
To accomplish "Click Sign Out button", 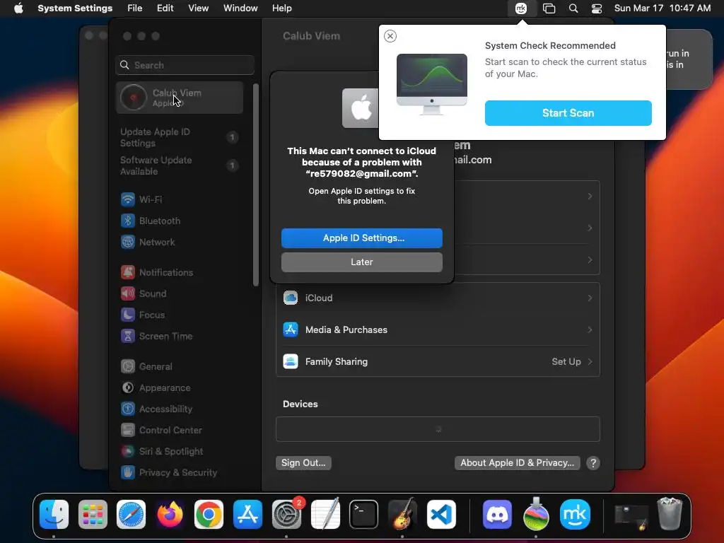I will point(303,463).
